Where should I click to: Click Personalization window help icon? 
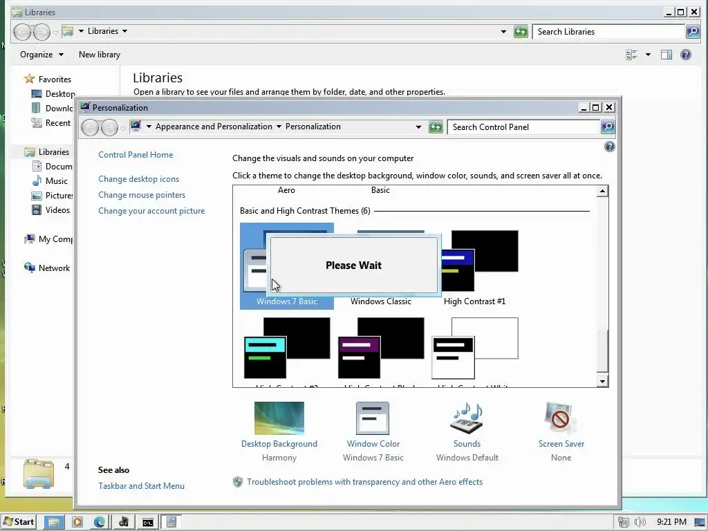pos(610,147)
